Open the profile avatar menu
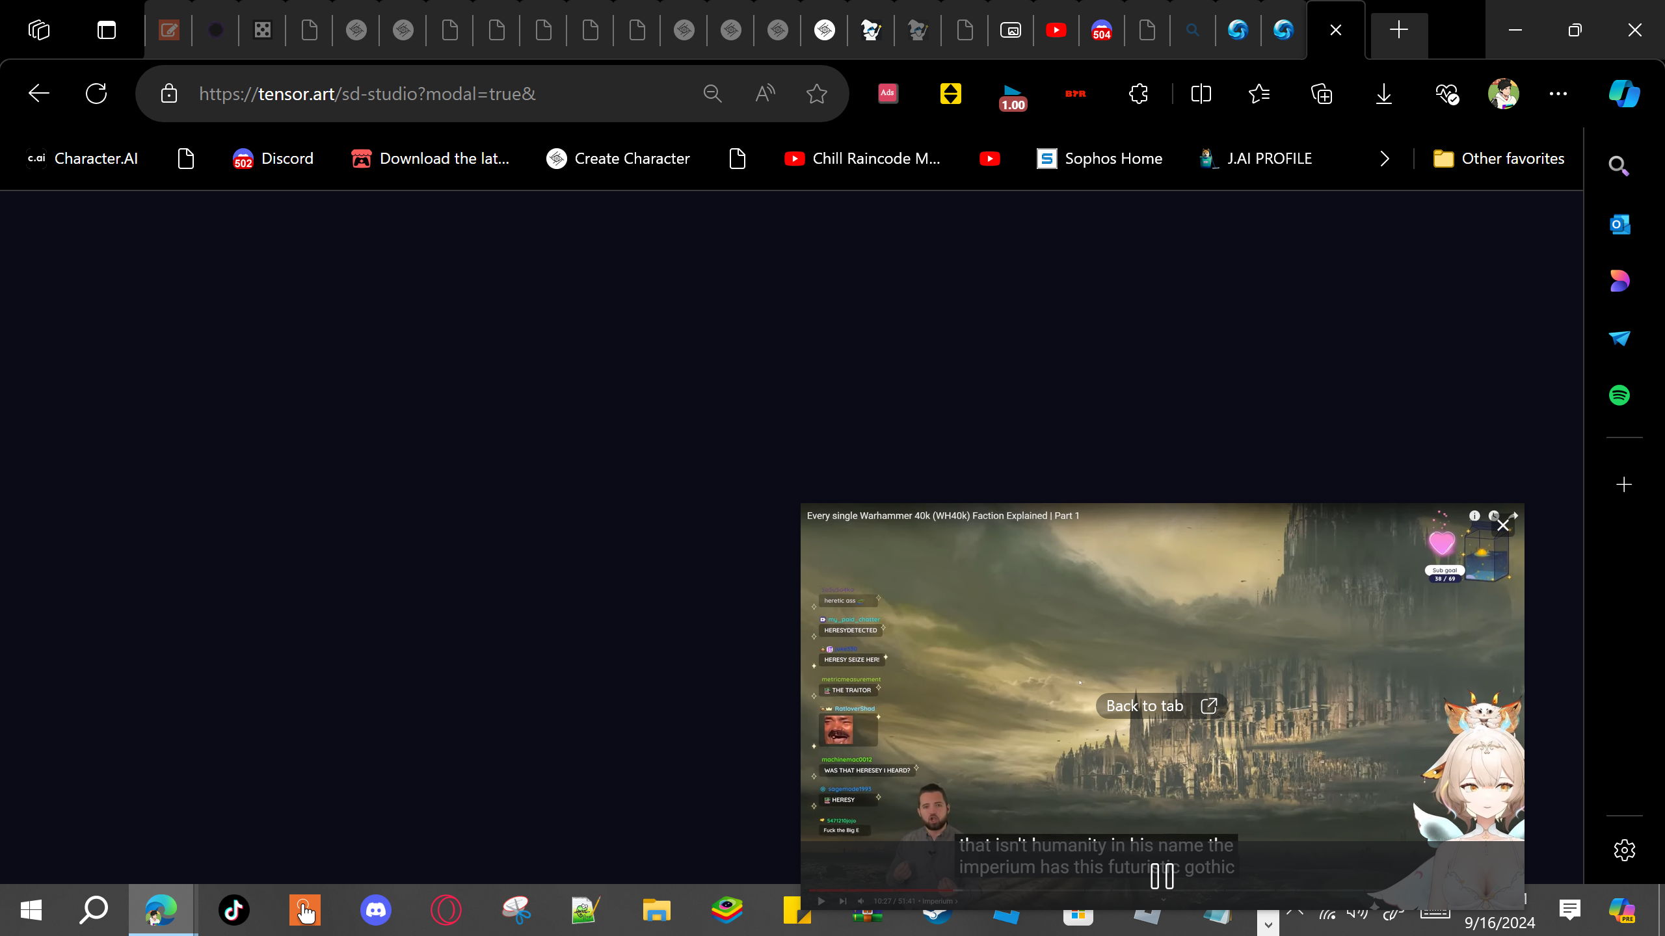The height and width of the screenshot is (936, 1665). pos(1504,94)
